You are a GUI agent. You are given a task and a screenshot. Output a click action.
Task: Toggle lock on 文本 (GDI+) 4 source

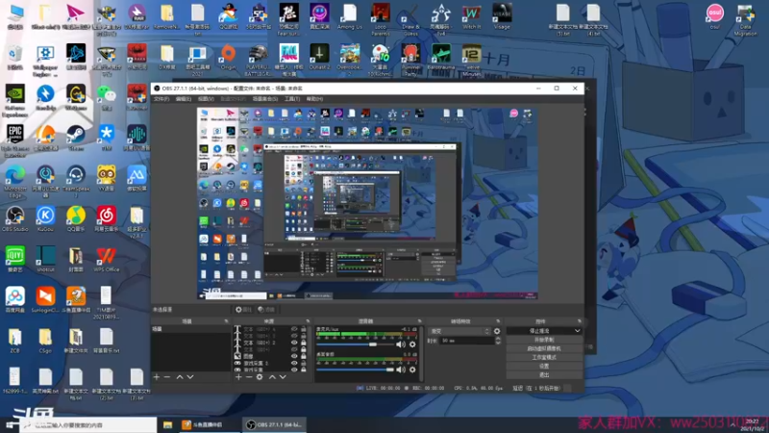304,329
